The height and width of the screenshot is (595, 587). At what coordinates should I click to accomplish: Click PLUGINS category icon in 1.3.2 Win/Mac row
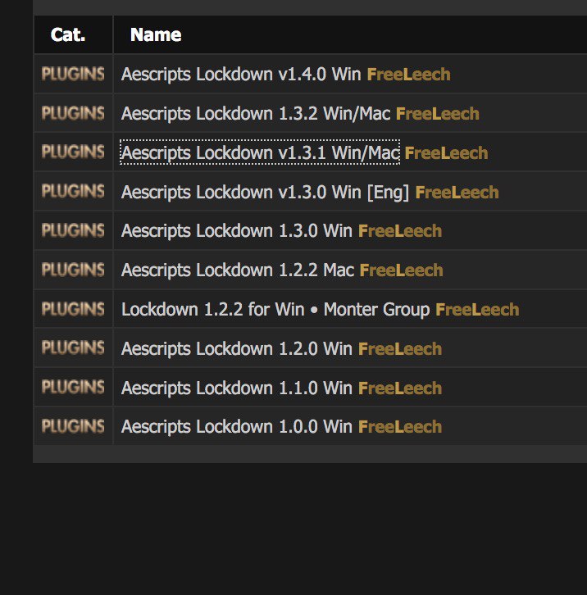point(73,113)
